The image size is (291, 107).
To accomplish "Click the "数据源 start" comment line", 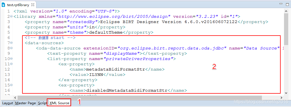I will tap(50, 38).
